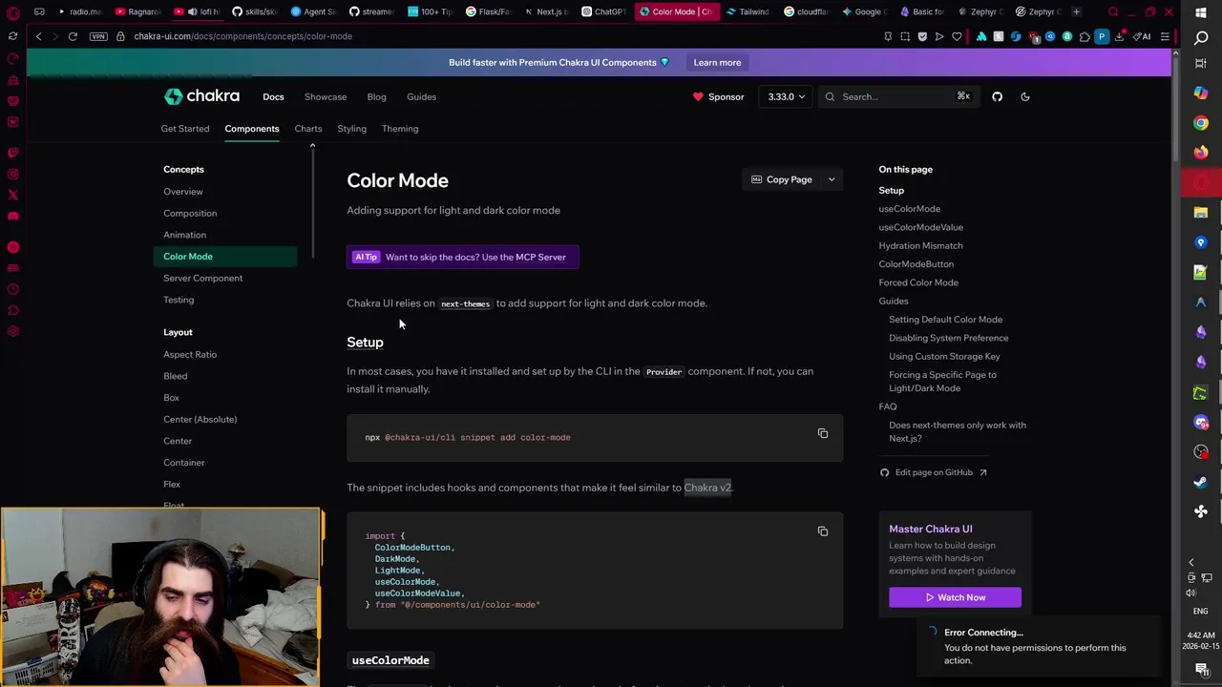
Task: Open the Server Component sidebar item
Action: click(x=203, y=279)
